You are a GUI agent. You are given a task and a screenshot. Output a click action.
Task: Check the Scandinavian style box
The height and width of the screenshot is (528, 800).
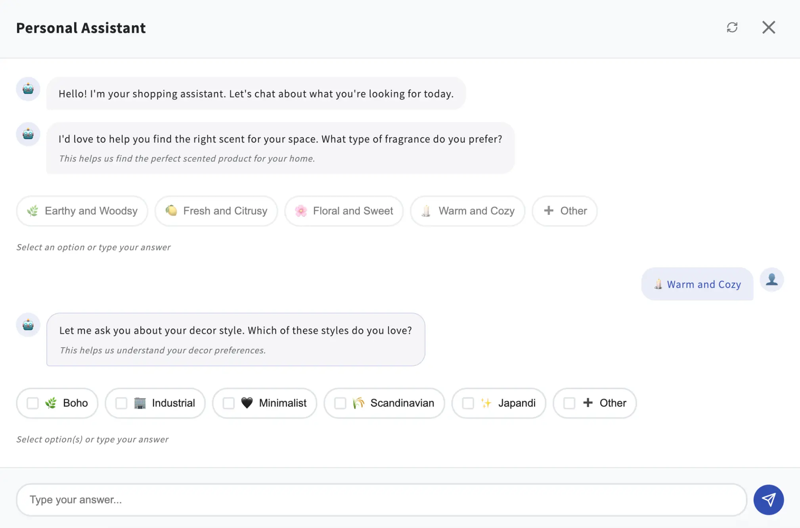pos(340,403)
